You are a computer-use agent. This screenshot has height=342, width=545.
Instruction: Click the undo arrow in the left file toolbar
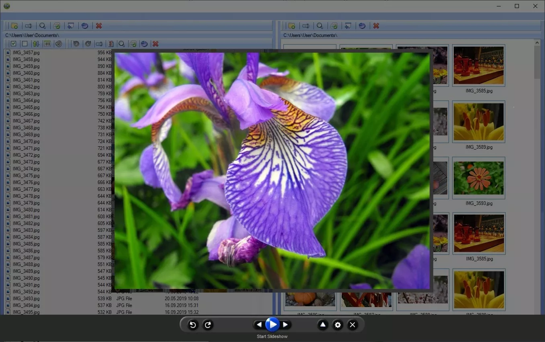(76, 44)
